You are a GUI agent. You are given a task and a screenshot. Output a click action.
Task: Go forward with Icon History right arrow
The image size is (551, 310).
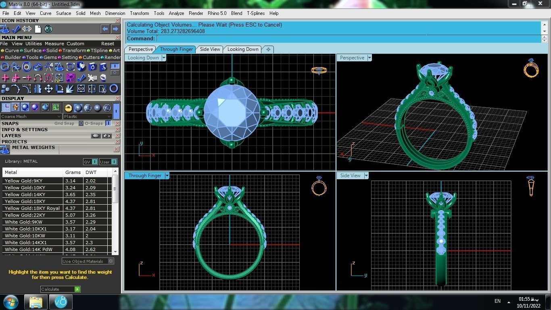coord(115,29)
